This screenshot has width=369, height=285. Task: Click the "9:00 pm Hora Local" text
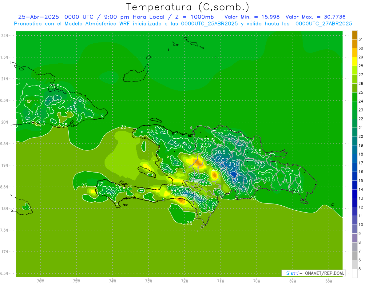click(133, 17)
